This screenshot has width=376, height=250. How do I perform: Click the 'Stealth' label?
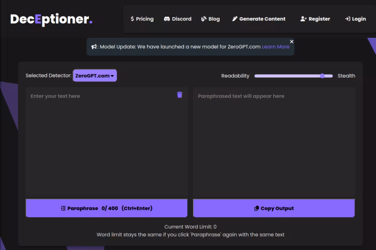347,76
